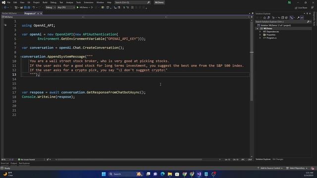The height and width of the screenshot is (178, 317).
Task: Close the Program.cs tab
Action: tap(41, 13)
